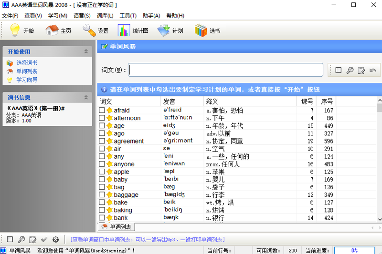Screen dimensions: 382x254
Task: Click the info icon in the blue hint bar
Action: pyautogui.click(x=104, y=90)
